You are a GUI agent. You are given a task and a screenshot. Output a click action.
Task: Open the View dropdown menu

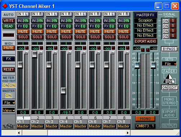point(9,110)
